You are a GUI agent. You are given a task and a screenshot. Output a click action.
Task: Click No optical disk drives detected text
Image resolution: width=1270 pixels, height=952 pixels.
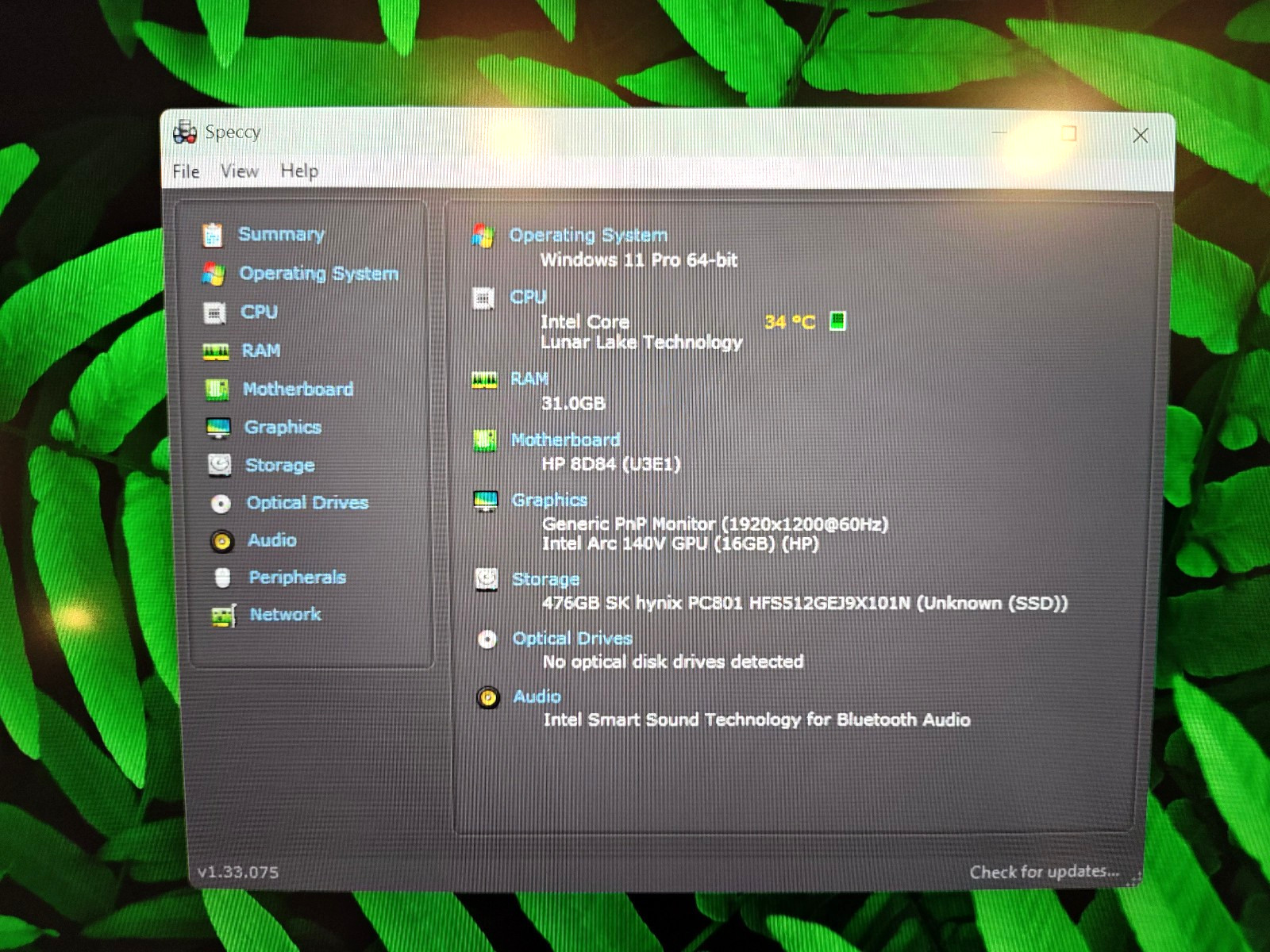pyautogui.click(x=673, y=662)
